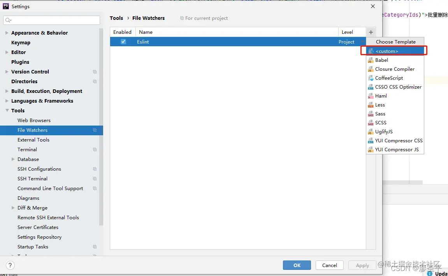
Task: Expand the Database subsection
Action: pos(13,159)
